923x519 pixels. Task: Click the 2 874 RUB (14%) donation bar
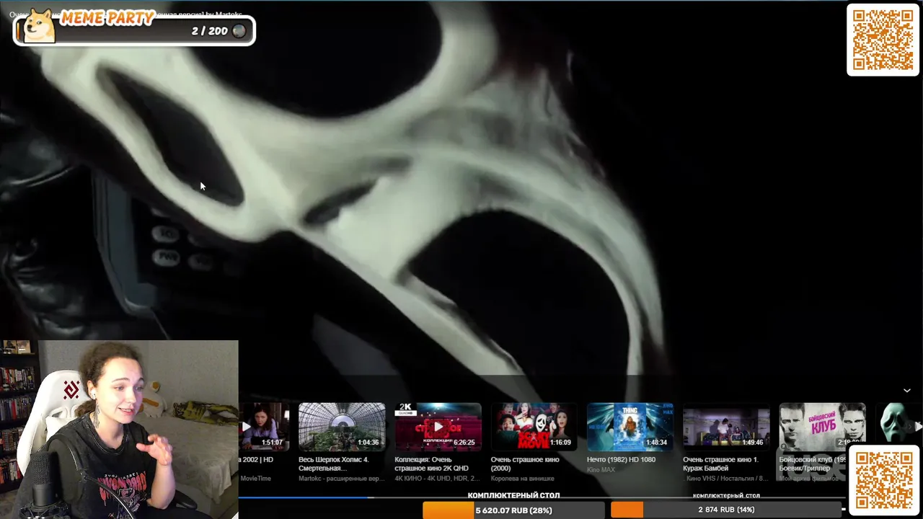click(x=726, y=510)
